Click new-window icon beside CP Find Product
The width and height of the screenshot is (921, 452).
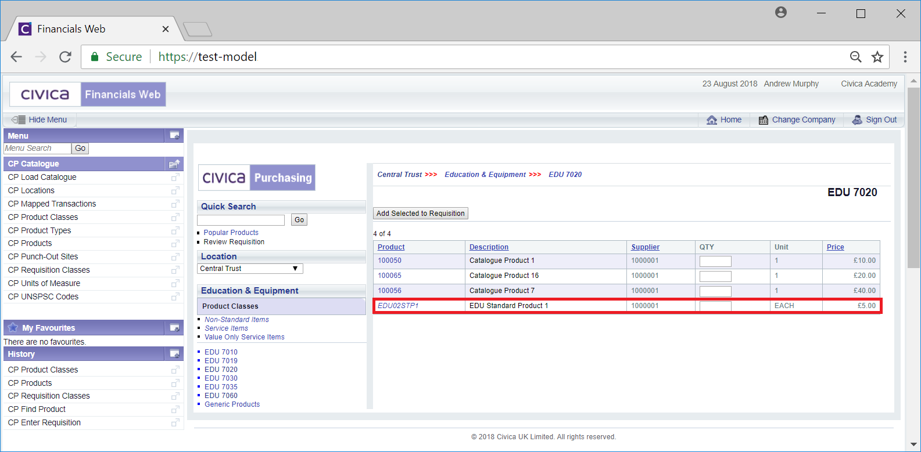[x=175, y=409]
